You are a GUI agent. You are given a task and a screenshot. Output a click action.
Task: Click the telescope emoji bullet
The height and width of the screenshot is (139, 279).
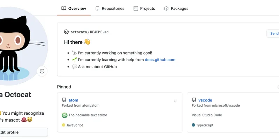pyautogui.click(x=75, y=53)
